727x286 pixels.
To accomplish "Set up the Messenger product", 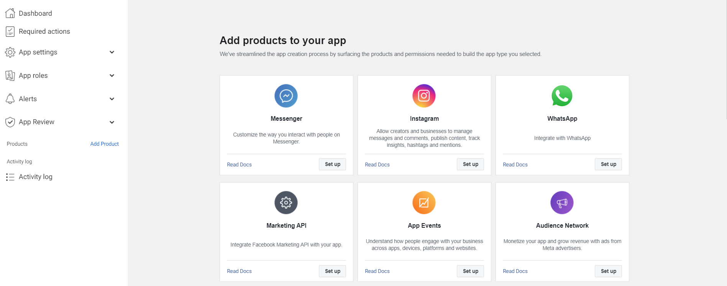I will click(x=333, y=164).
